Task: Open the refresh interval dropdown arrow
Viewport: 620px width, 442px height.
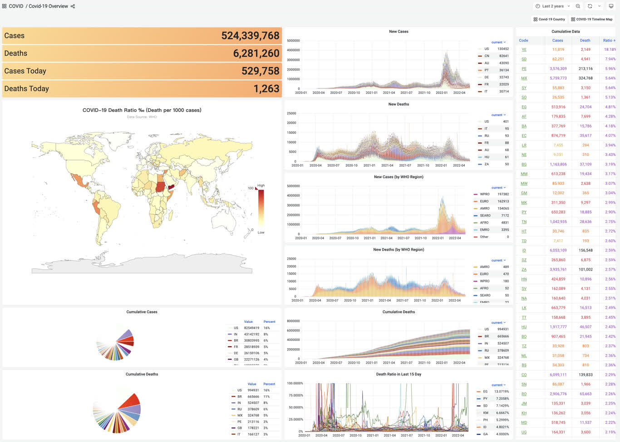Action: [x=600, y=6]
